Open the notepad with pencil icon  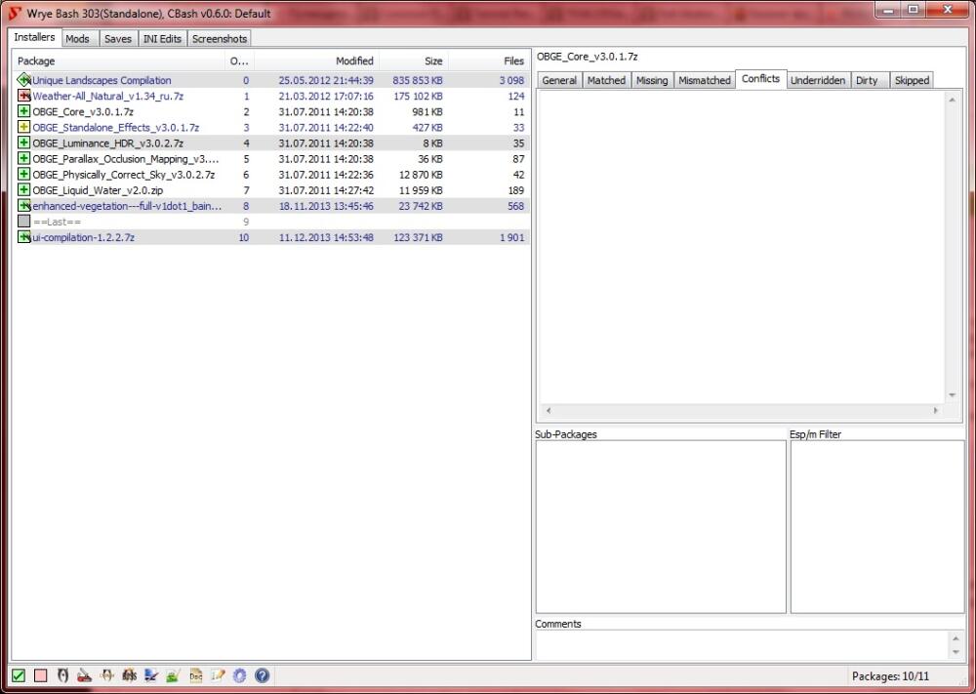[218, 675]
